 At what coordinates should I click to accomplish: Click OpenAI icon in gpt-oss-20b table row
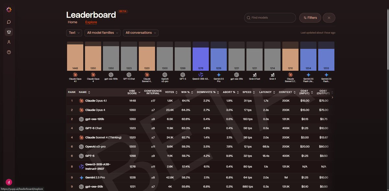(81, 186)
